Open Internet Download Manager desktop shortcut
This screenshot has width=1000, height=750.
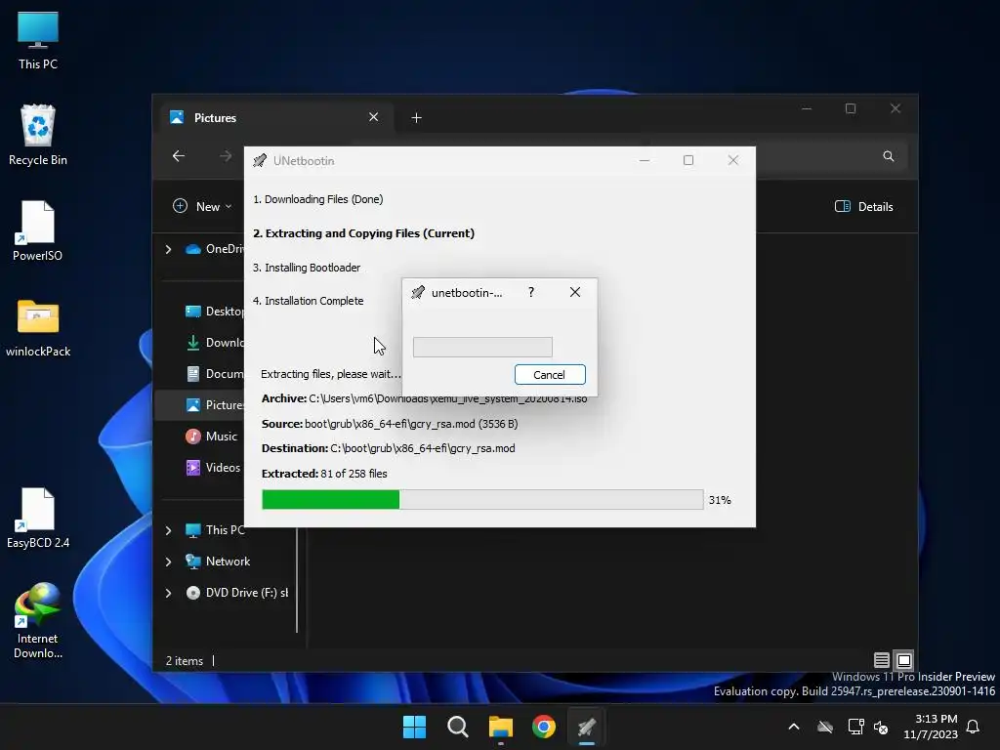[38, 620]
